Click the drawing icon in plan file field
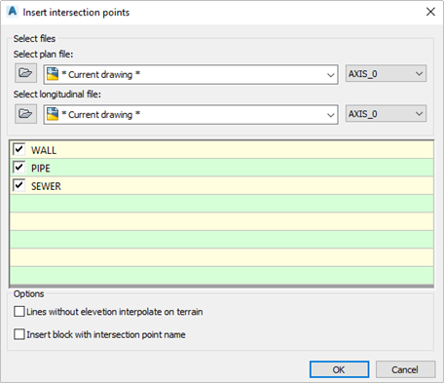 coord(53,74)
